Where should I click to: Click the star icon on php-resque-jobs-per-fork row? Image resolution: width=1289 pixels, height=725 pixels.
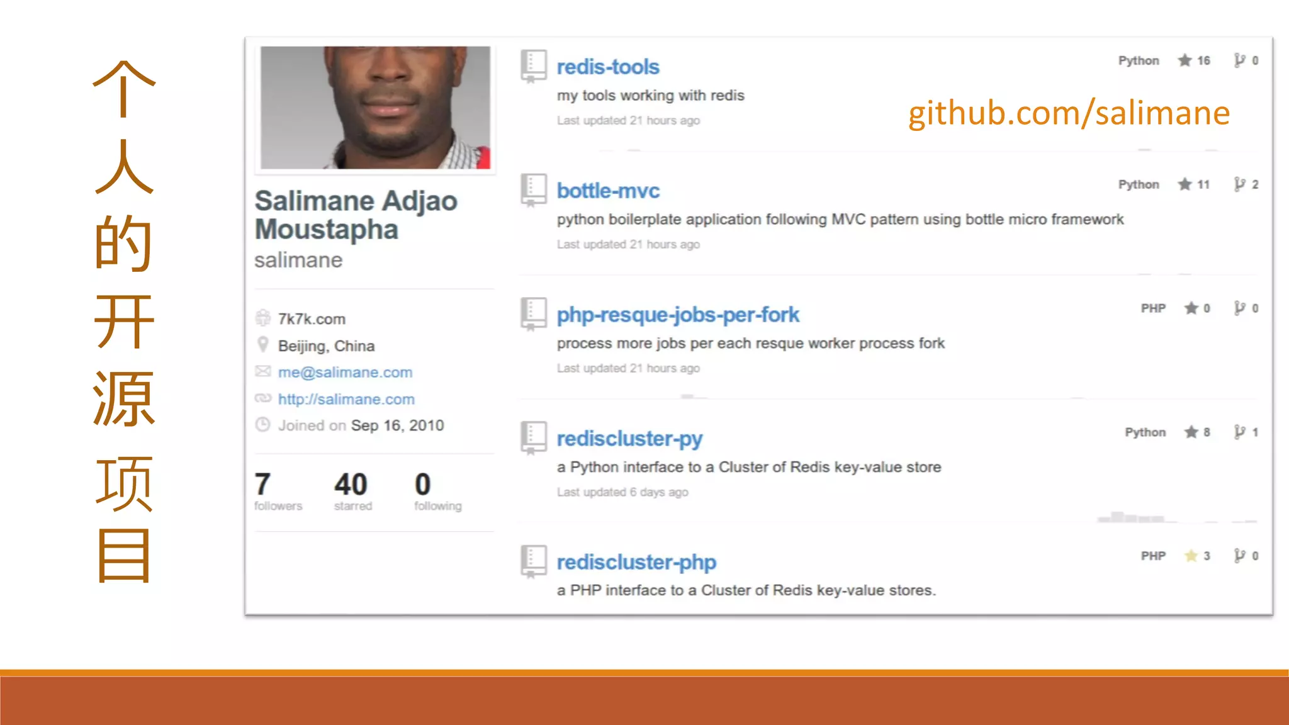click(1191, 308)
